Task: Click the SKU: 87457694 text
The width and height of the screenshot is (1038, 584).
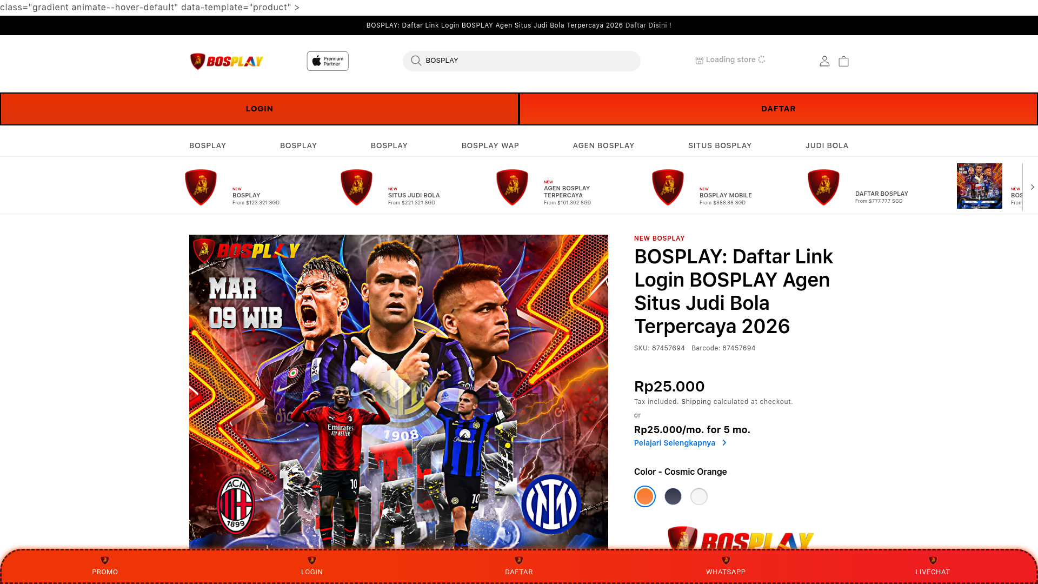Action: click(x=660, y=348)
